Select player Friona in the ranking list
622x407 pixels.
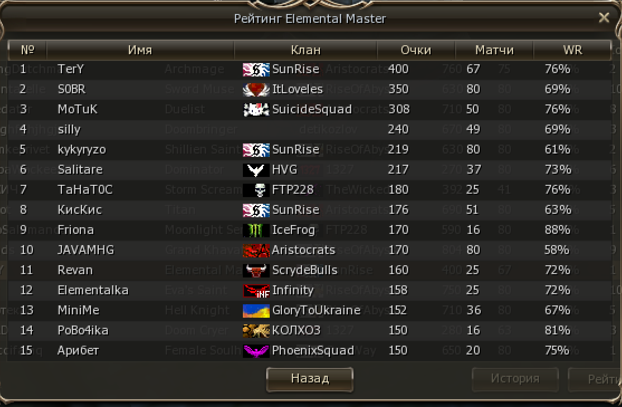(x=309, y=230)
